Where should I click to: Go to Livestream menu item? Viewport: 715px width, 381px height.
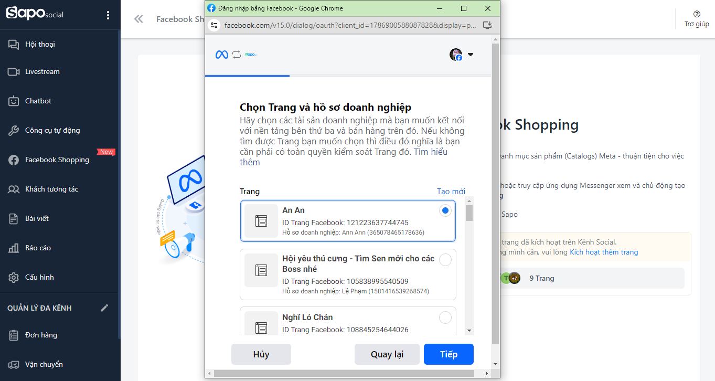[x=42, y=72]
